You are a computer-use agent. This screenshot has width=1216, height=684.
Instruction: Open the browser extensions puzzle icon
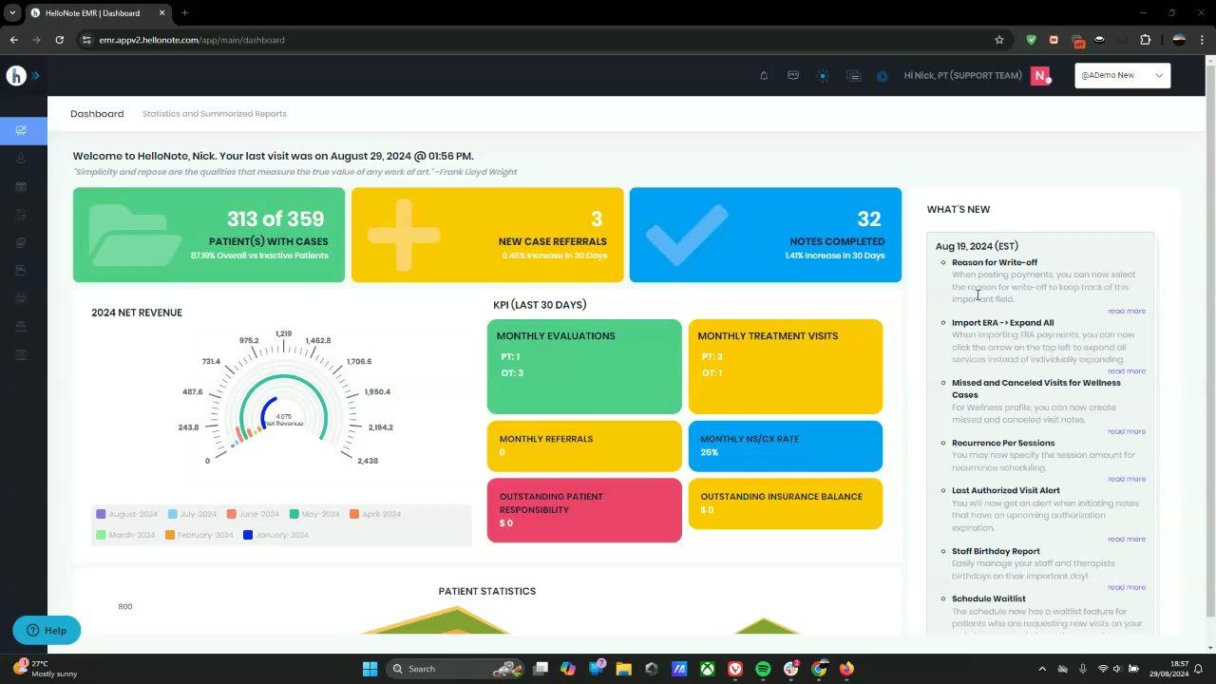click(x=1145, y=40)
